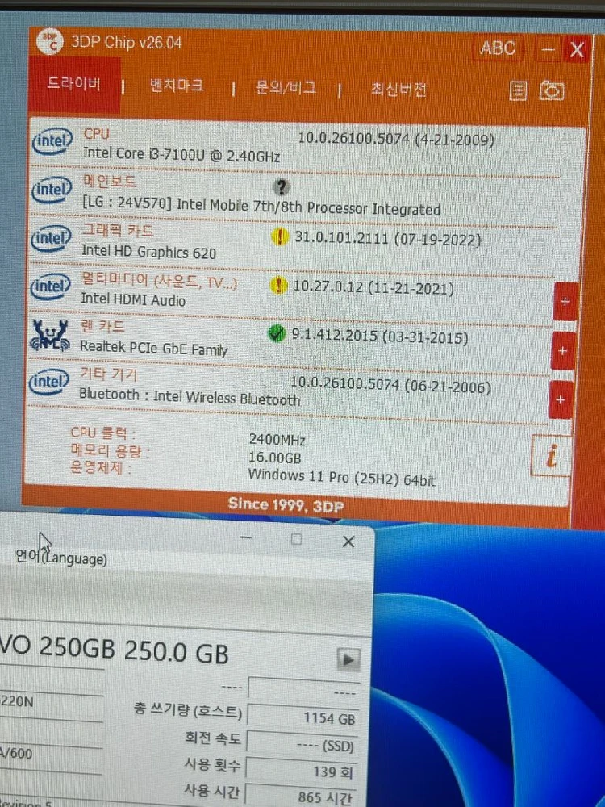
Task: Click the CPU label link
Action: point(96,134)
